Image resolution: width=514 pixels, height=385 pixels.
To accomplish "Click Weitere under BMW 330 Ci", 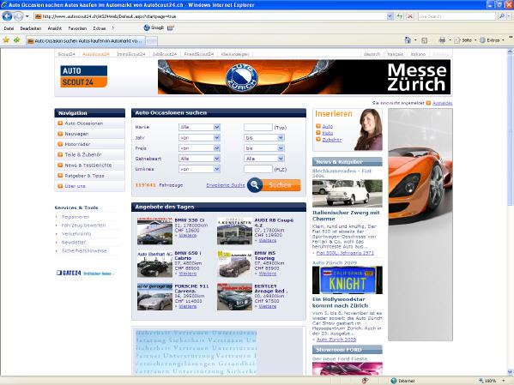I will 188,235.
